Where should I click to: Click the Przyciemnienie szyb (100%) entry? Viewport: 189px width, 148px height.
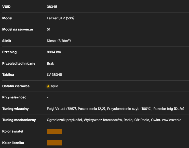[129, 109]
